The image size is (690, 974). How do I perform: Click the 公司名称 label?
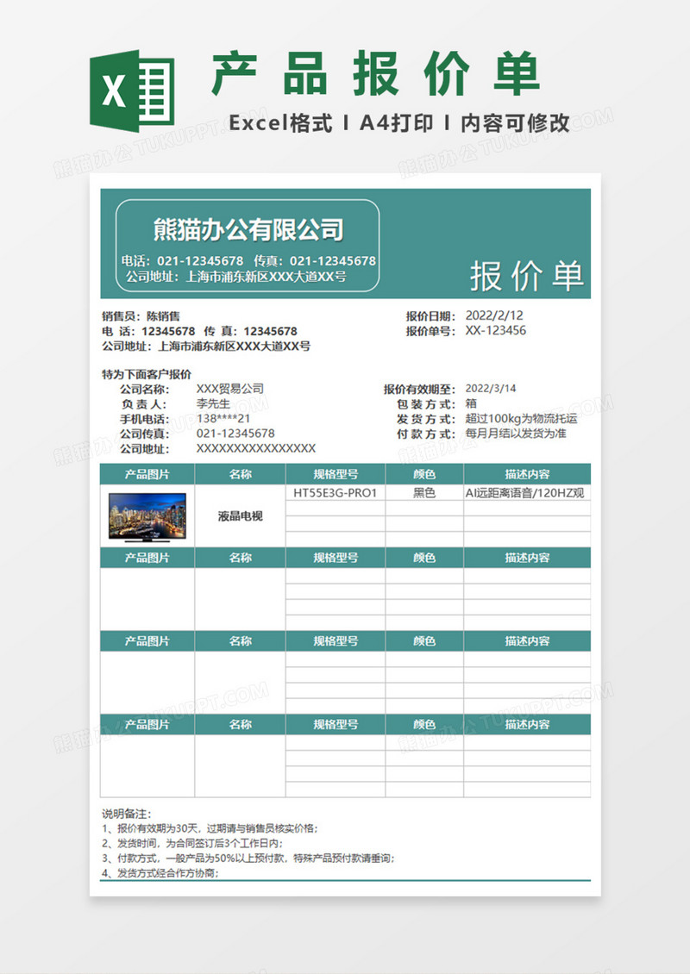point(145,390)
